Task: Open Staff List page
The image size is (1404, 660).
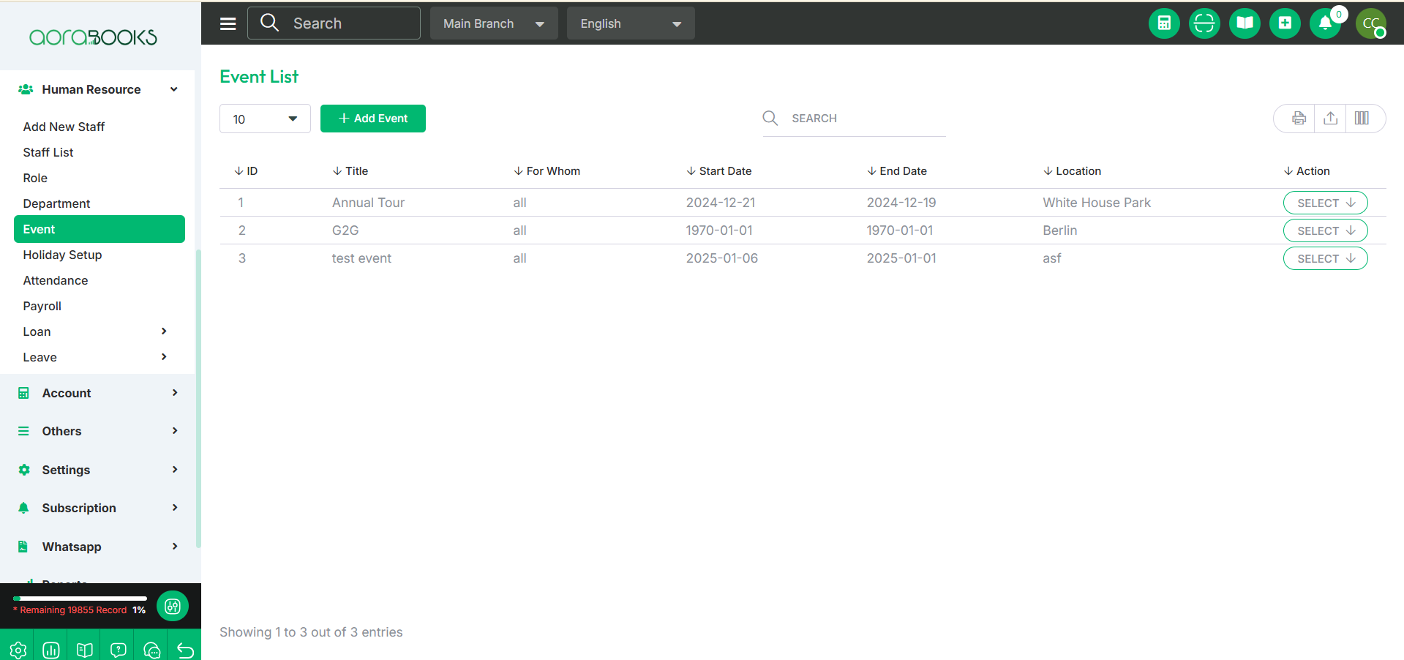Action: click(x=48, y=152)
